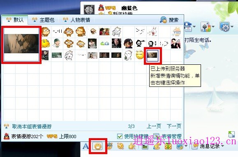Viewport: 238px width, 157px height.
Task: Click the send picture icon
Action: (x=145, y=146)
